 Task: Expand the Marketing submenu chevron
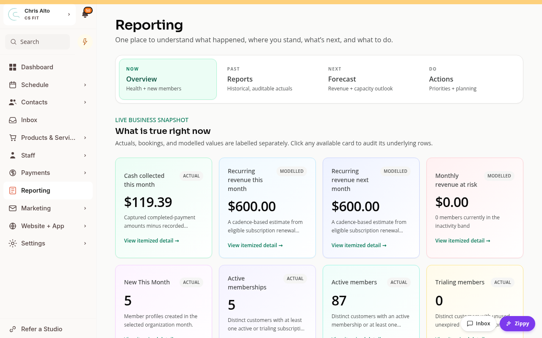[x=85, y=208]
